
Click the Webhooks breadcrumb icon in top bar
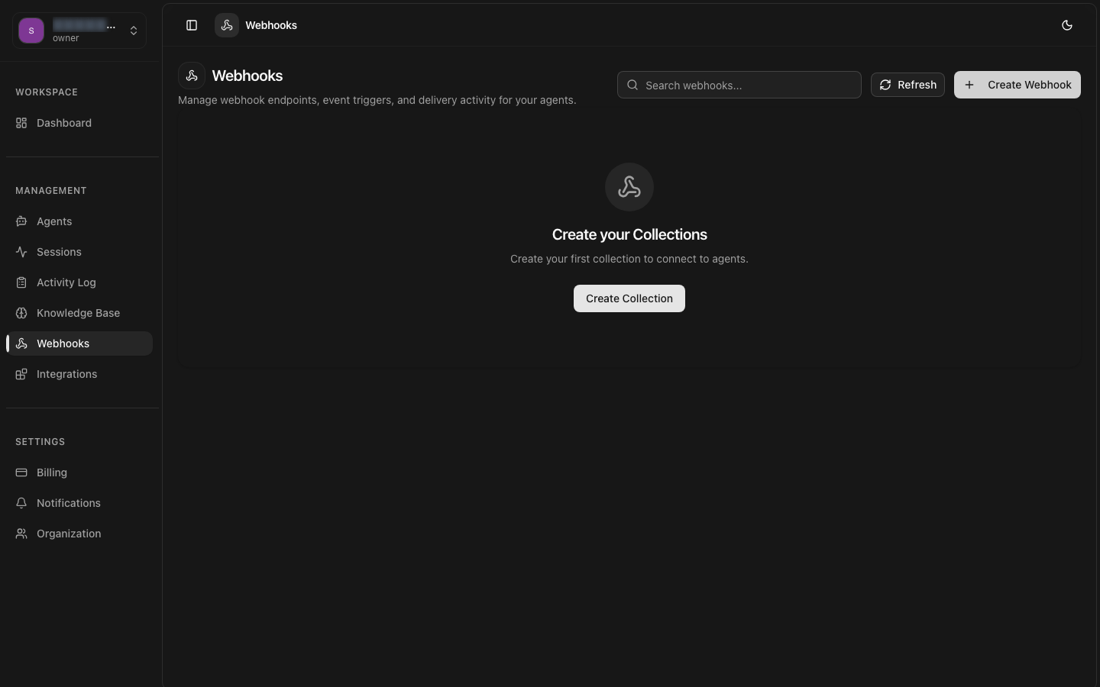[x=227, y=25]
